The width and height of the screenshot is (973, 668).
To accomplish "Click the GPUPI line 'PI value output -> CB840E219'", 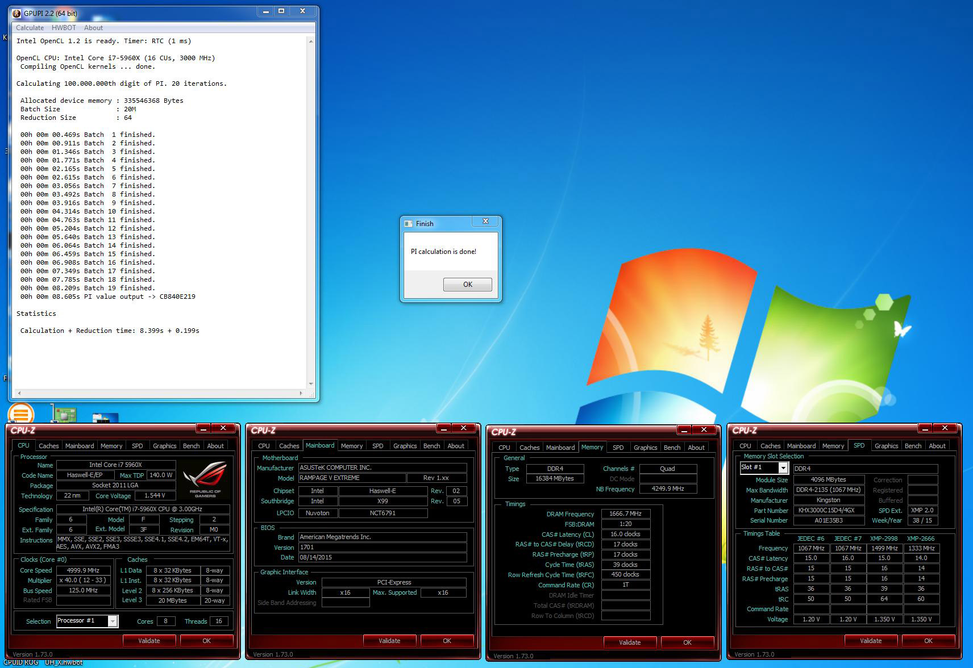I will (x=140, y=297).
